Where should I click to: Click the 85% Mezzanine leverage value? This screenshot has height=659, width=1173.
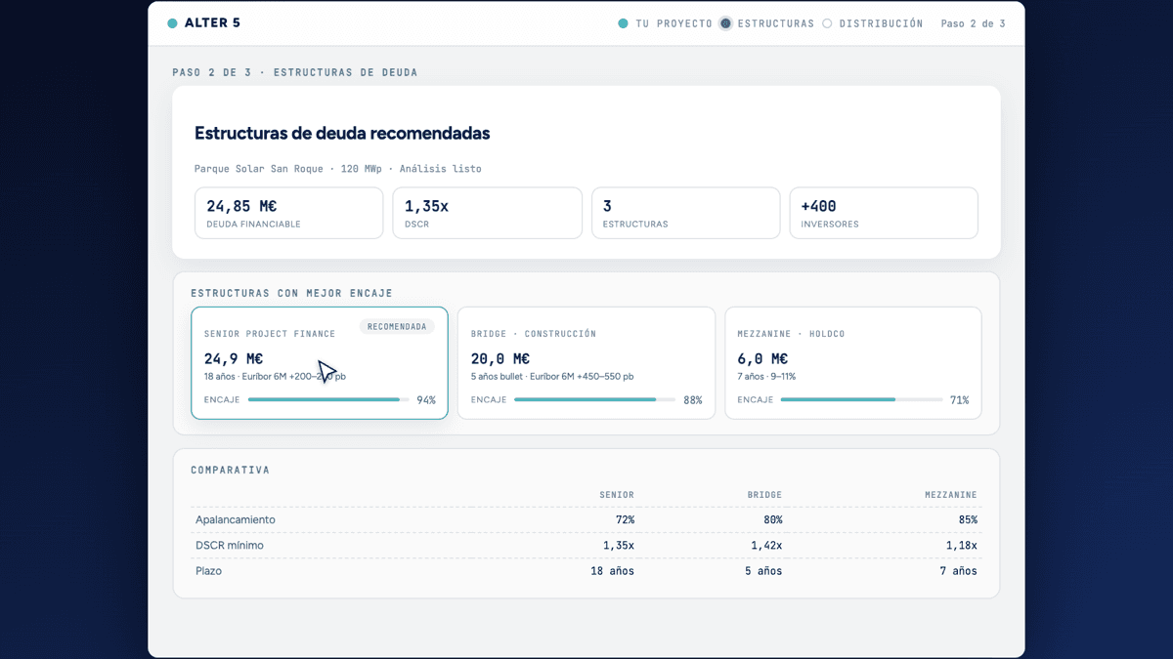coord(968,520)
